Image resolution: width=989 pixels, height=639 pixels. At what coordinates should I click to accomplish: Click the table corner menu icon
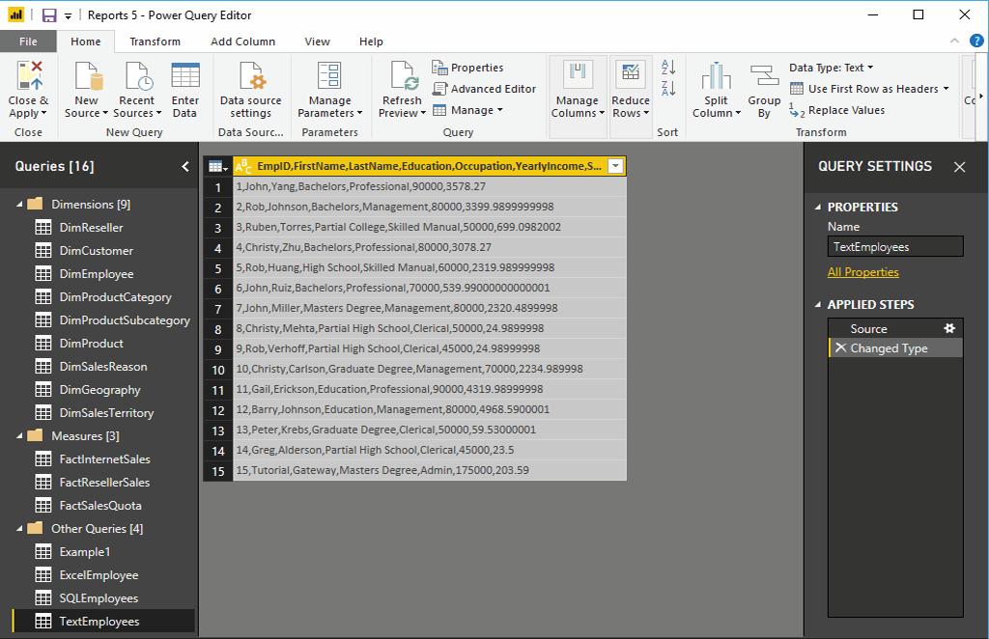tap(217, 166)
